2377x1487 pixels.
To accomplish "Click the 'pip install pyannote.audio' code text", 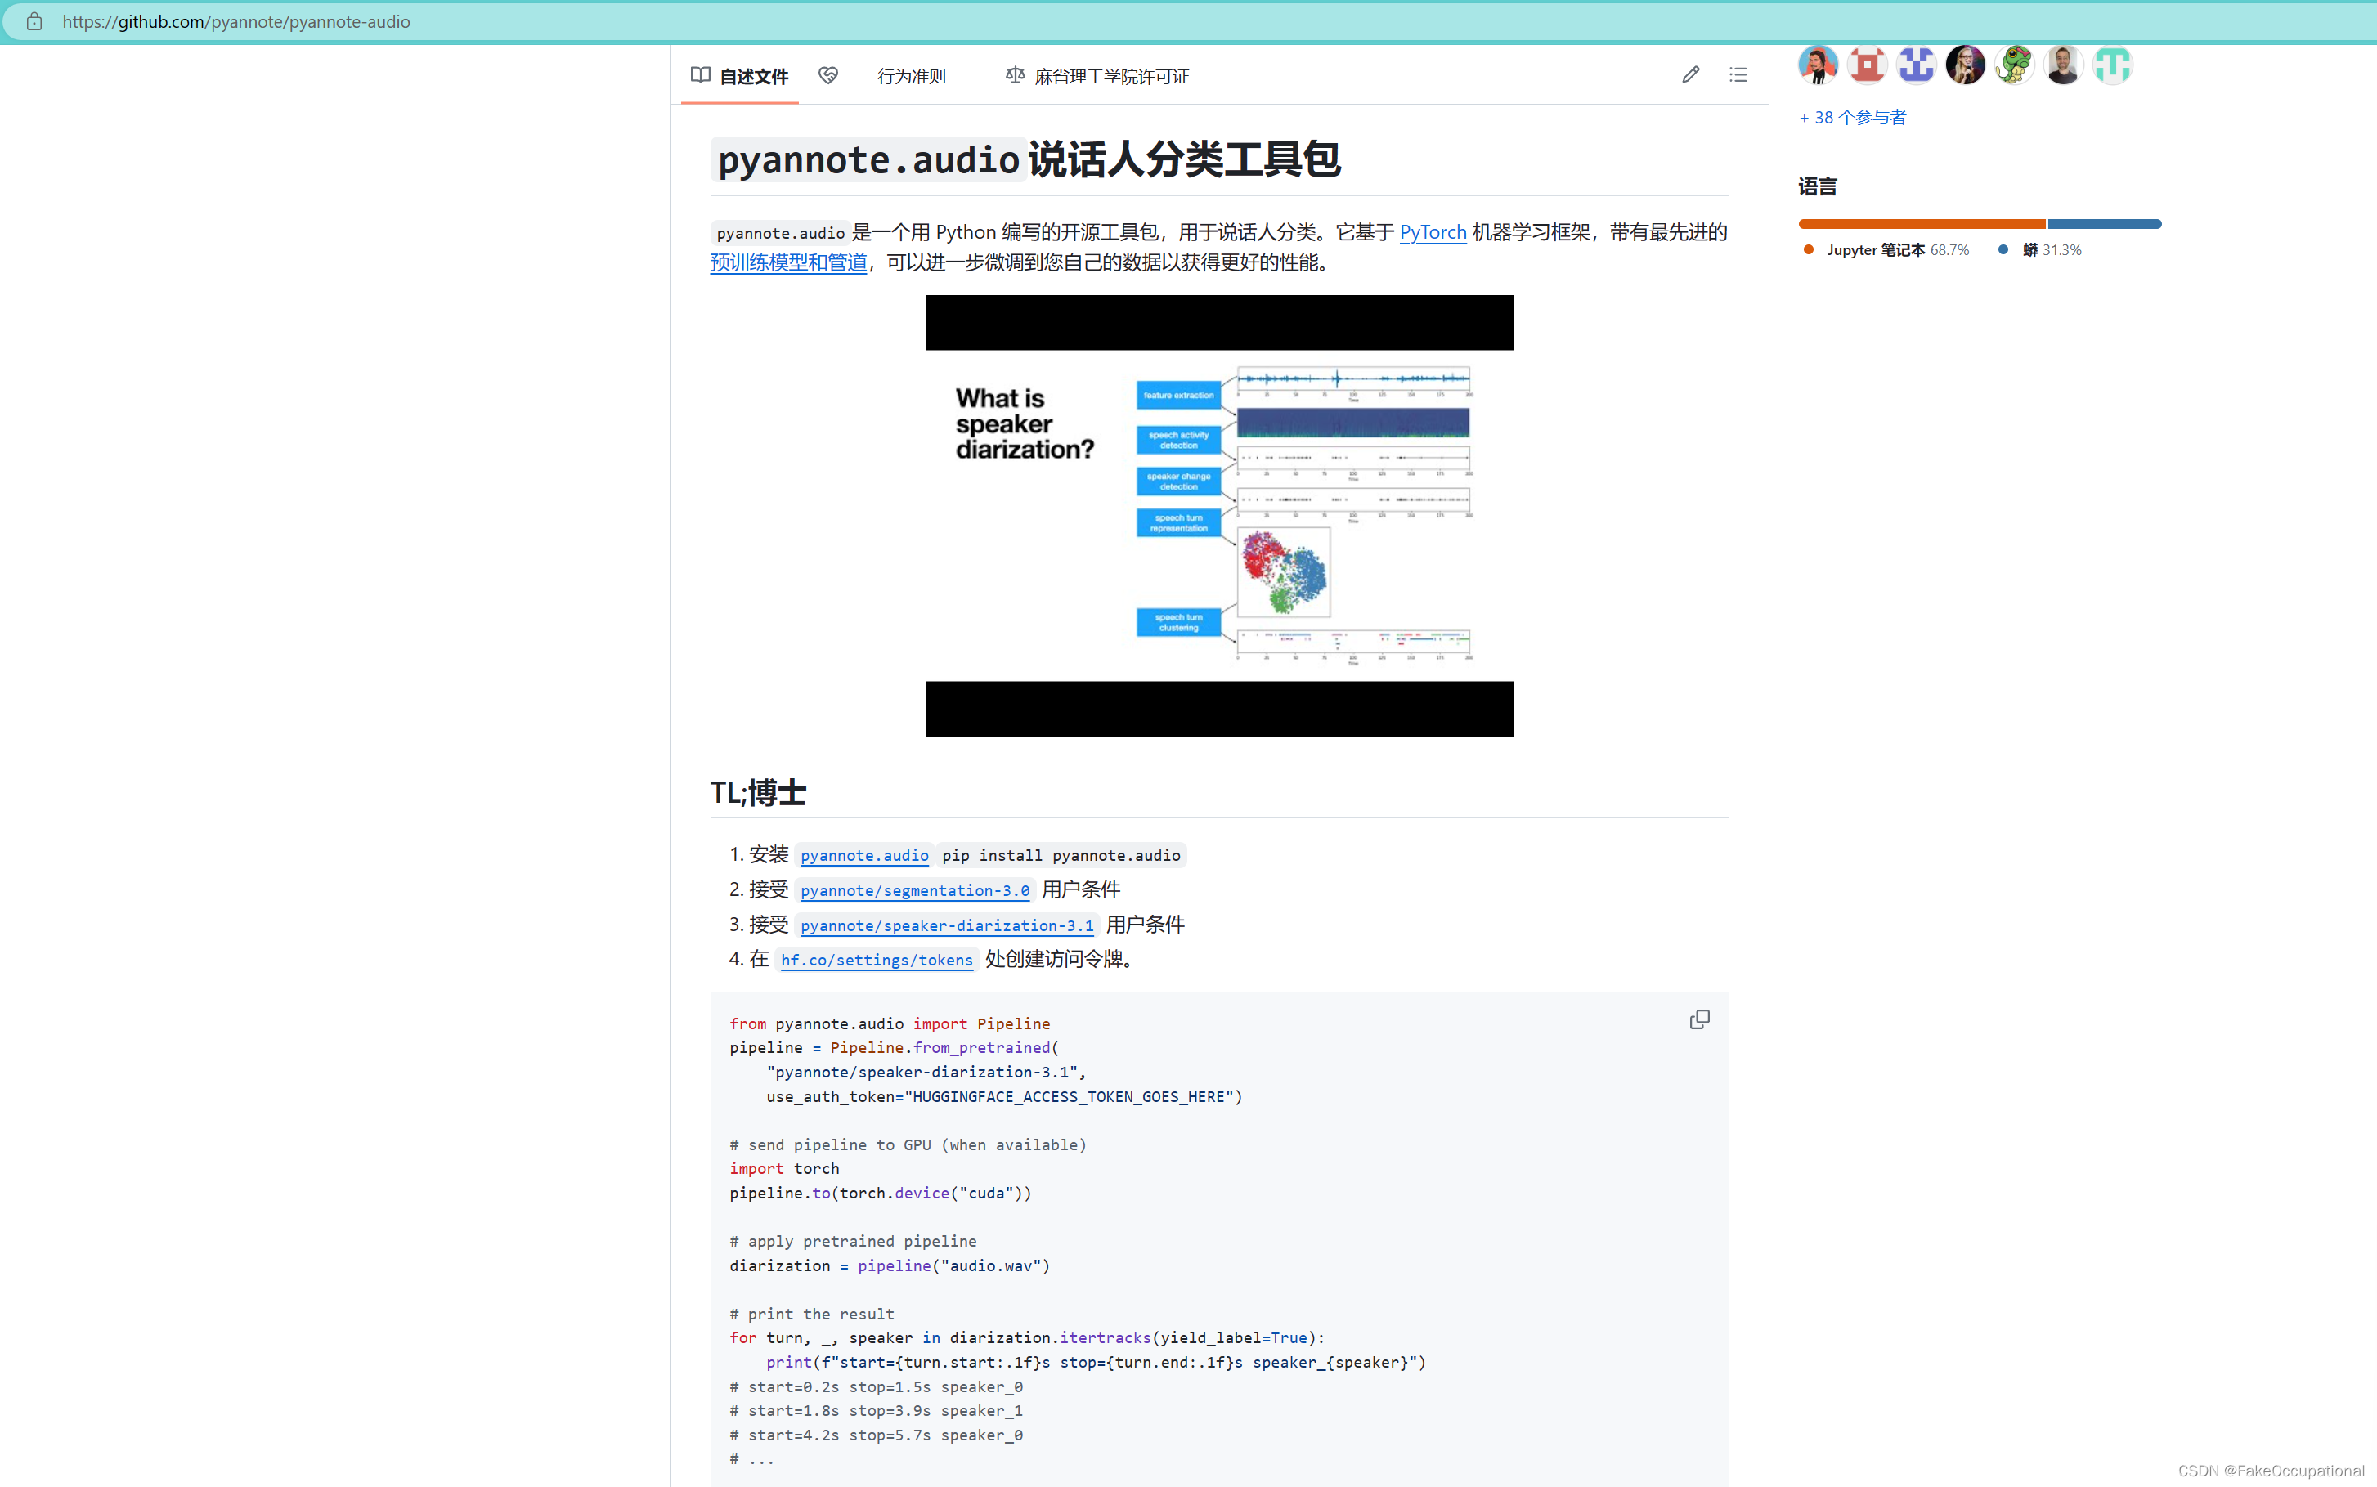I will (x=1061, y=856).
